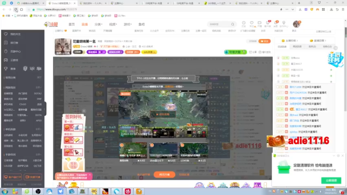This screenshot has height=195, width=347.
Task: Select CS:GO category in sidebar
Action: [x=23, y=104]
